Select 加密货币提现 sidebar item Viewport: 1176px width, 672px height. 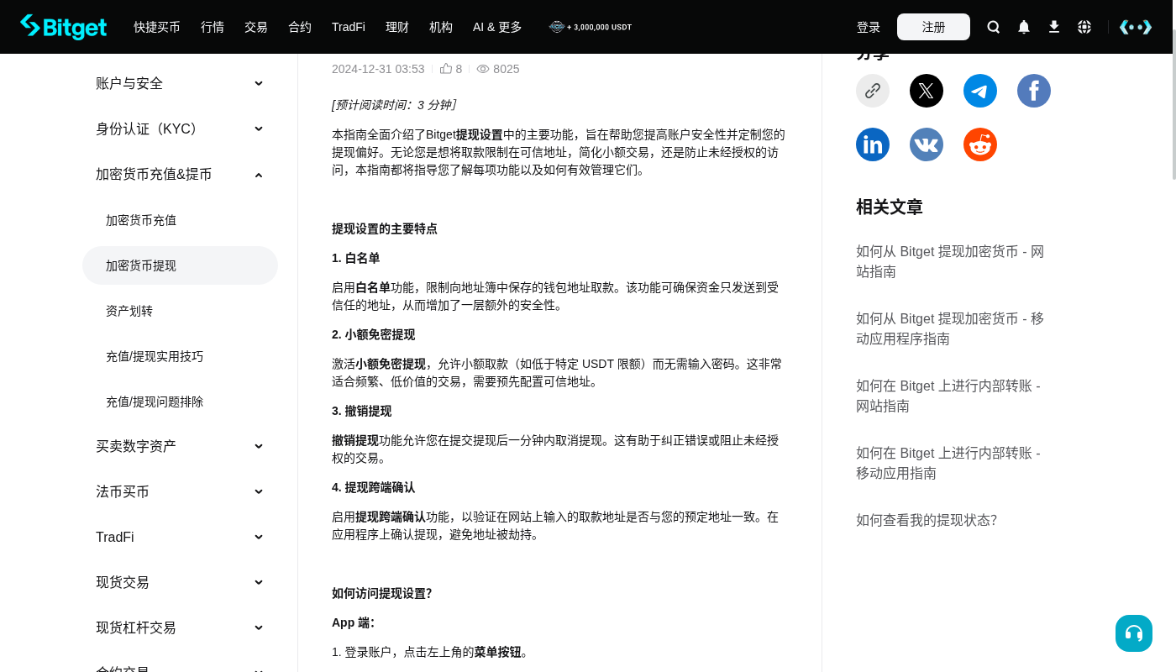pos(180,265)
